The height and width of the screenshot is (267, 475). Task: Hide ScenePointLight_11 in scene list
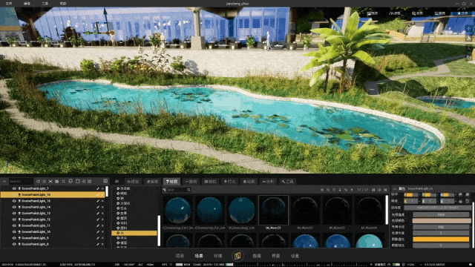[x=14, y=225]
